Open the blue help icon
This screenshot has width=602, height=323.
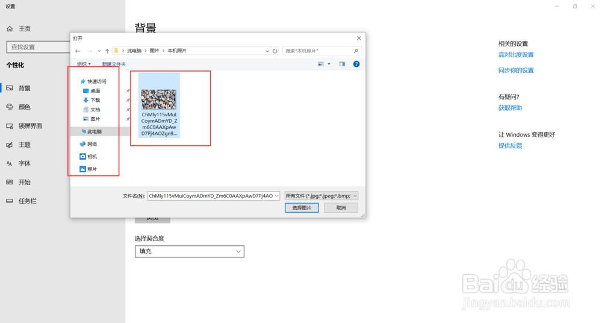click(x=356, y=64)
